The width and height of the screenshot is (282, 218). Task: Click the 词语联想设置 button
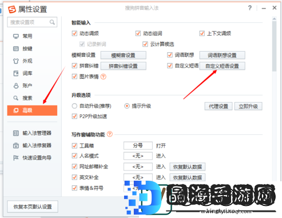[x=222, y=55]
